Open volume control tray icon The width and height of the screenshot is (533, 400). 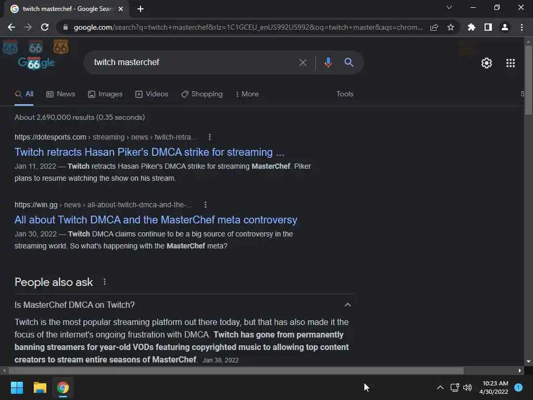click(467, 387)
